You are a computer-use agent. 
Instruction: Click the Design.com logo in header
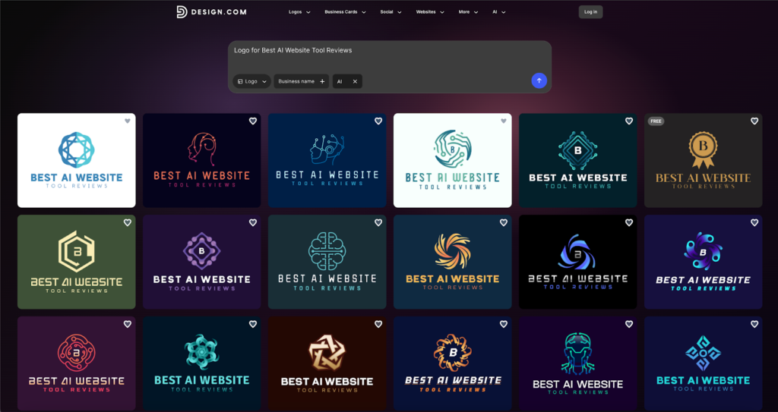(x=210, y=11)
